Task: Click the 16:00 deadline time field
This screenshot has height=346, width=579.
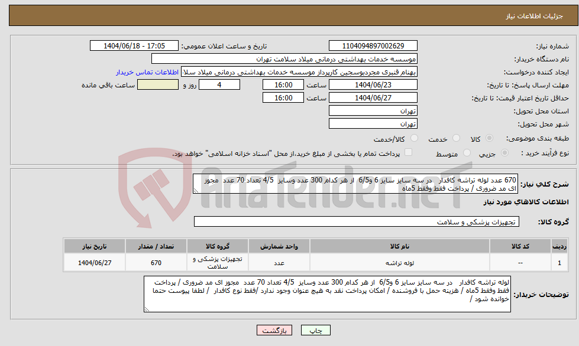Action: pos(283,84)
